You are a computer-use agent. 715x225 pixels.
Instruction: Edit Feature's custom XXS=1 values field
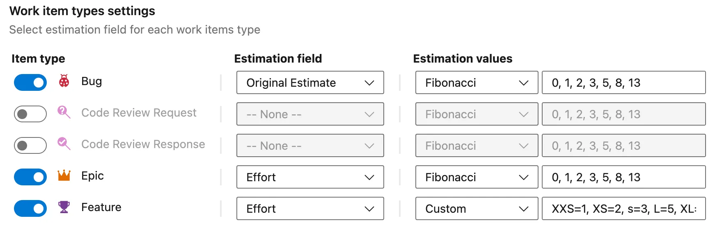pyautogui.click(x=623, y=209)
